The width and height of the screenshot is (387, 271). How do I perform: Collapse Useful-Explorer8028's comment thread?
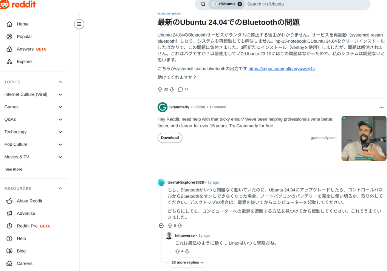(x=161, y=226)
